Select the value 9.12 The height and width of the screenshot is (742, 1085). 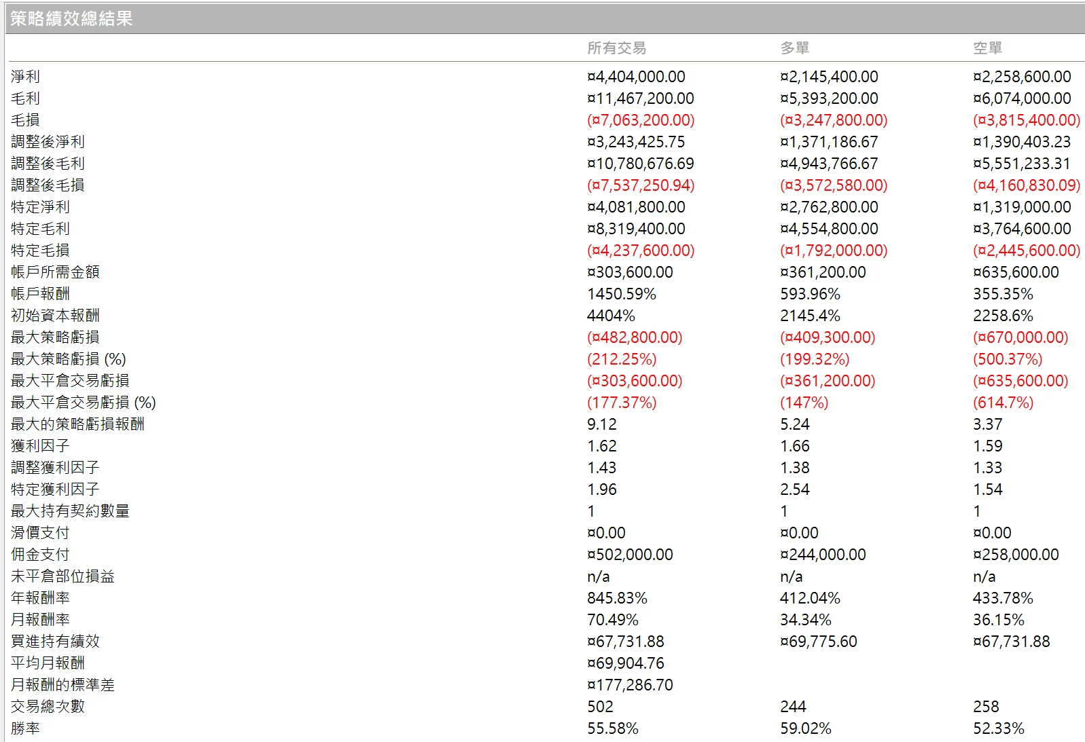[602, 424]
